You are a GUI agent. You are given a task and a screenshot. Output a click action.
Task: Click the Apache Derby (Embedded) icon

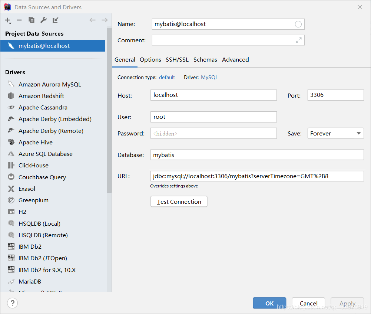coord(11,119)
